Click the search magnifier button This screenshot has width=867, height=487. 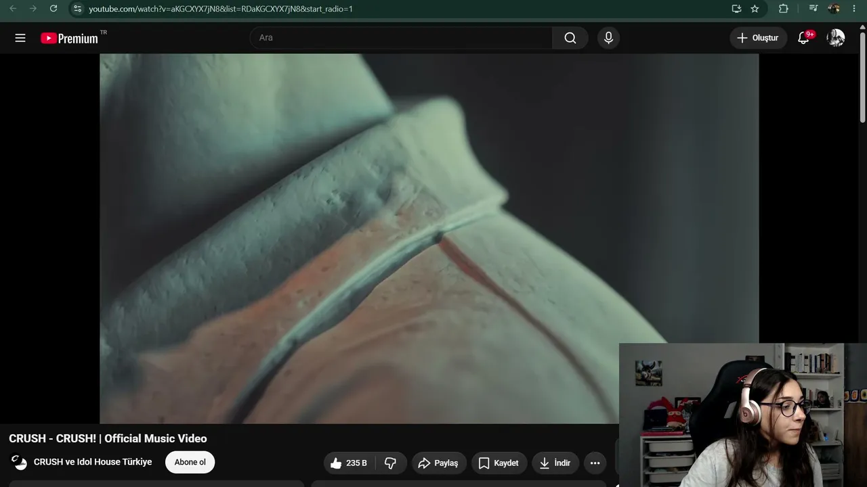tap(570, 38)
